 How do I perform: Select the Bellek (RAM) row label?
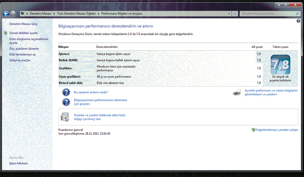[68, 60]
